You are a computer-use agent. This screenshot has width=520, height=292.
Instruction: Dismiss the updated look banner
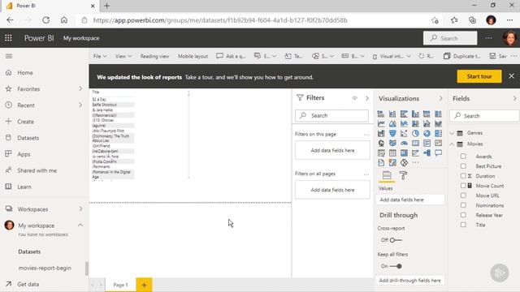coord(511,75)
